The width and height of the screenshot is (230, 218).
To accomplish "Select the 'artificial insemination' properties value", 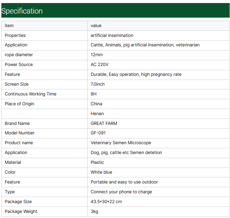I will point(112,36).
